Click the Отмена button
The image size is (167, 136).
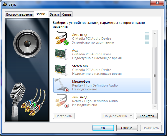tap(127, 128)
